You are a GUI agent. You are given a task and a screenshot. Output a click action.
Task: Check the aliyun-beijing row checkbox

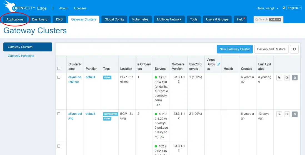[59, 114]
